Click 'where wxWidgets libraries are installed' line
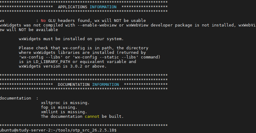 (82, 53)
